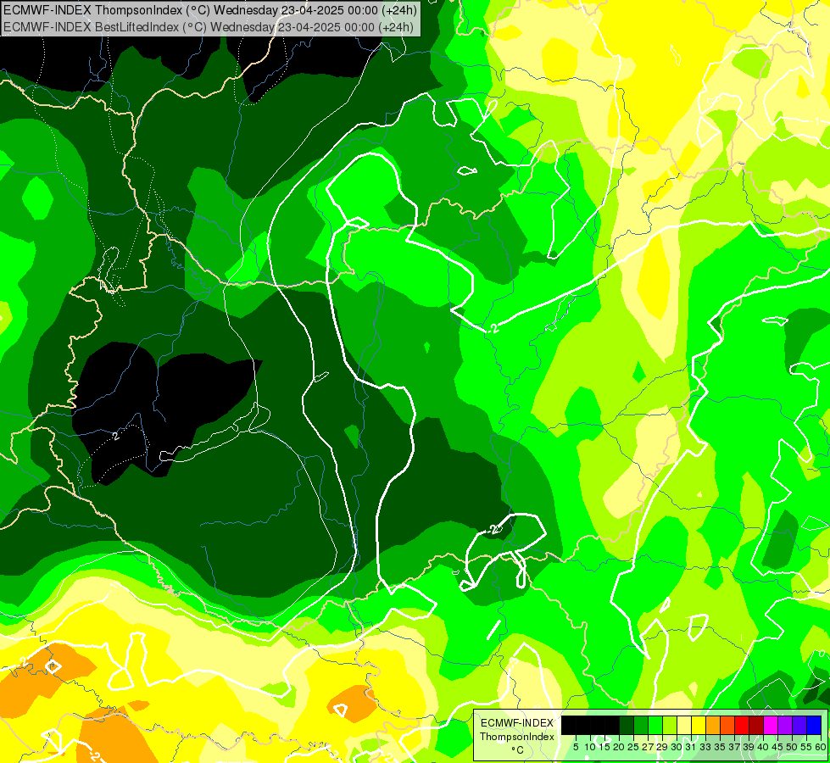Select the pure yellow 31–33 legend swatch
Viewport: 830px width, 763px height.
(699, 725)
